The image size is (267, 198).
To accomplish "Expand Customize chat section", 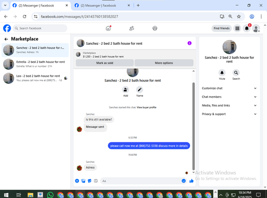I will click(x=229, y=88).
